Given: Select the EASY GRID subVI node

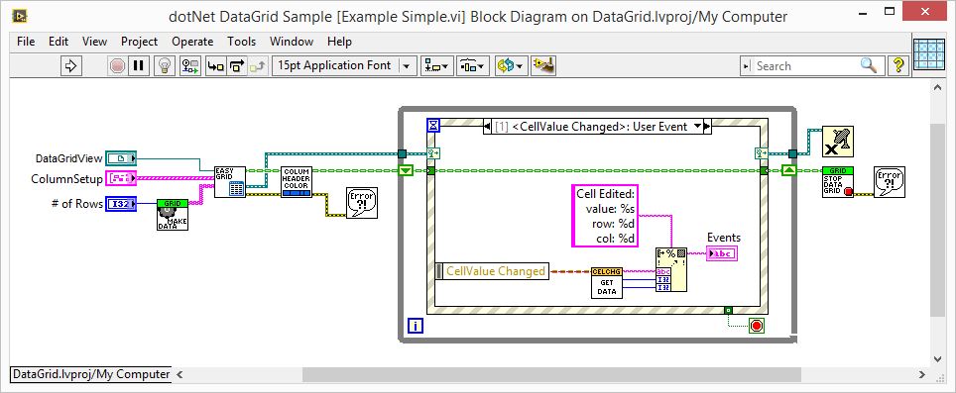Looking at the screenshot, I should [230, 181].
